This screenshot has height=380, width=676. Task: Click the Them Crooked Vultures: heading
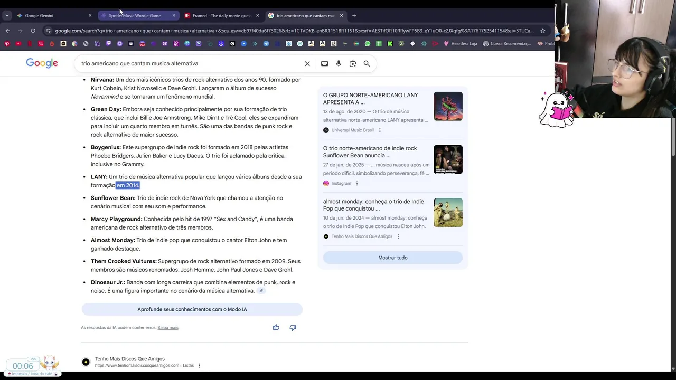coord(124,261)
